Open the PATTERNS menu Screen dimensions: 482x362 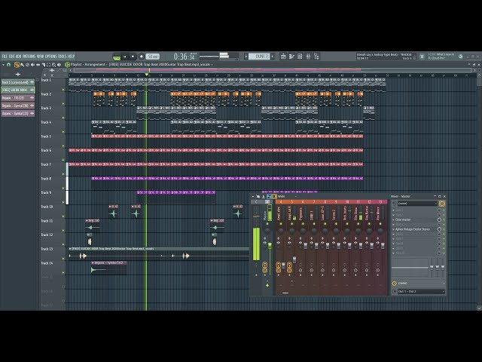pos(29,57)
